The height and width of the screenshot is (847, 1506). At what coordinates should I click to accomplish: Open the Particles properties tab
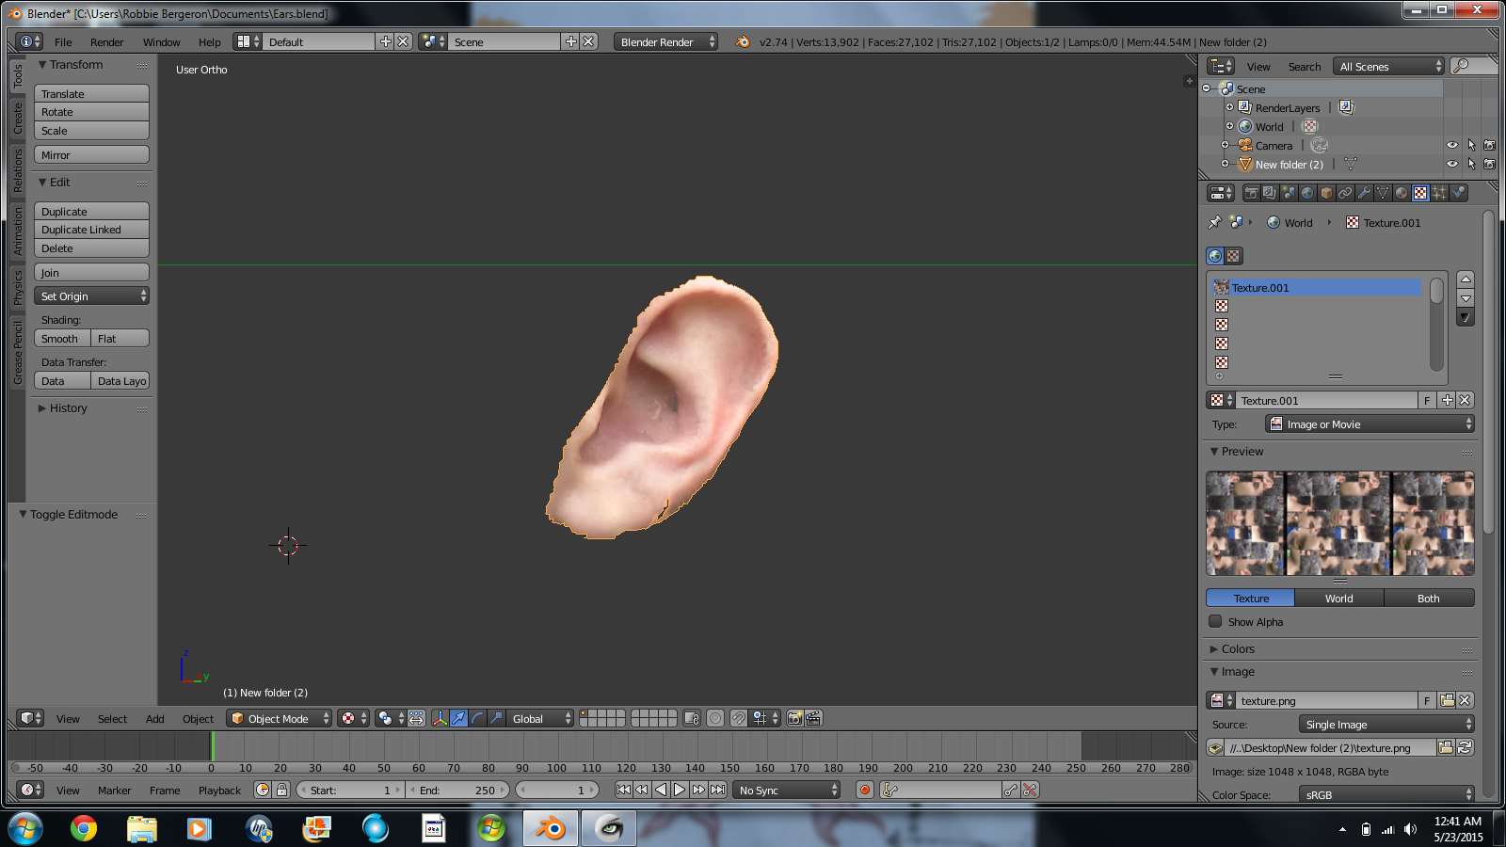tap(1439, 193)
